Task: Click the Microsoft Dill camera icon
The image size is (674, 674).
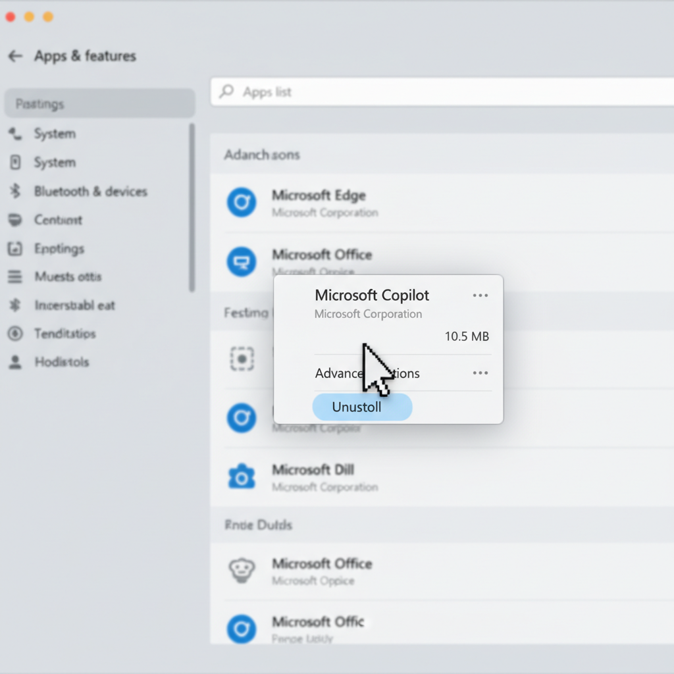Action: [x=242, y=477]
